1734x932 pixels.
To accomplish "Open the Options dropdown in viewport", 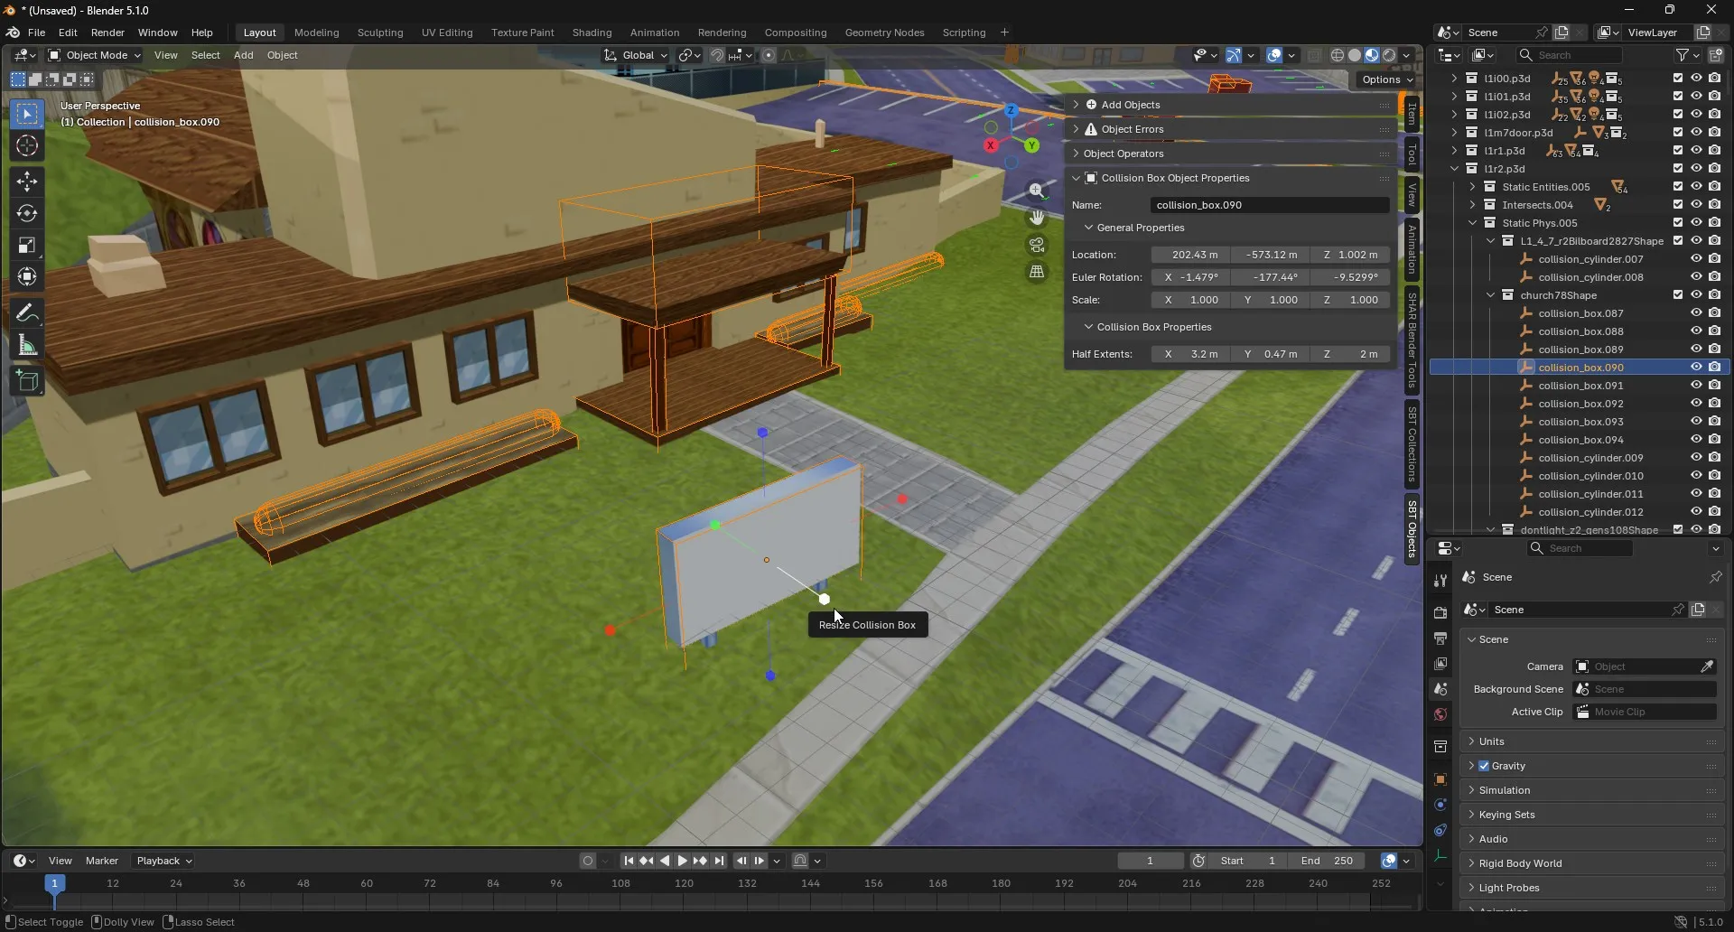I will [1387, 79].
